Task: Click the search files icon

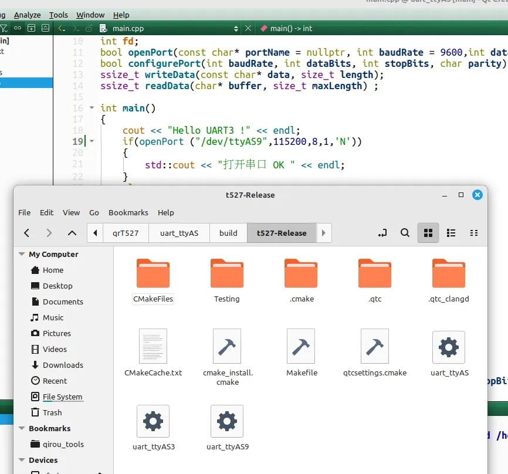Action: click(x=405, y=233)
